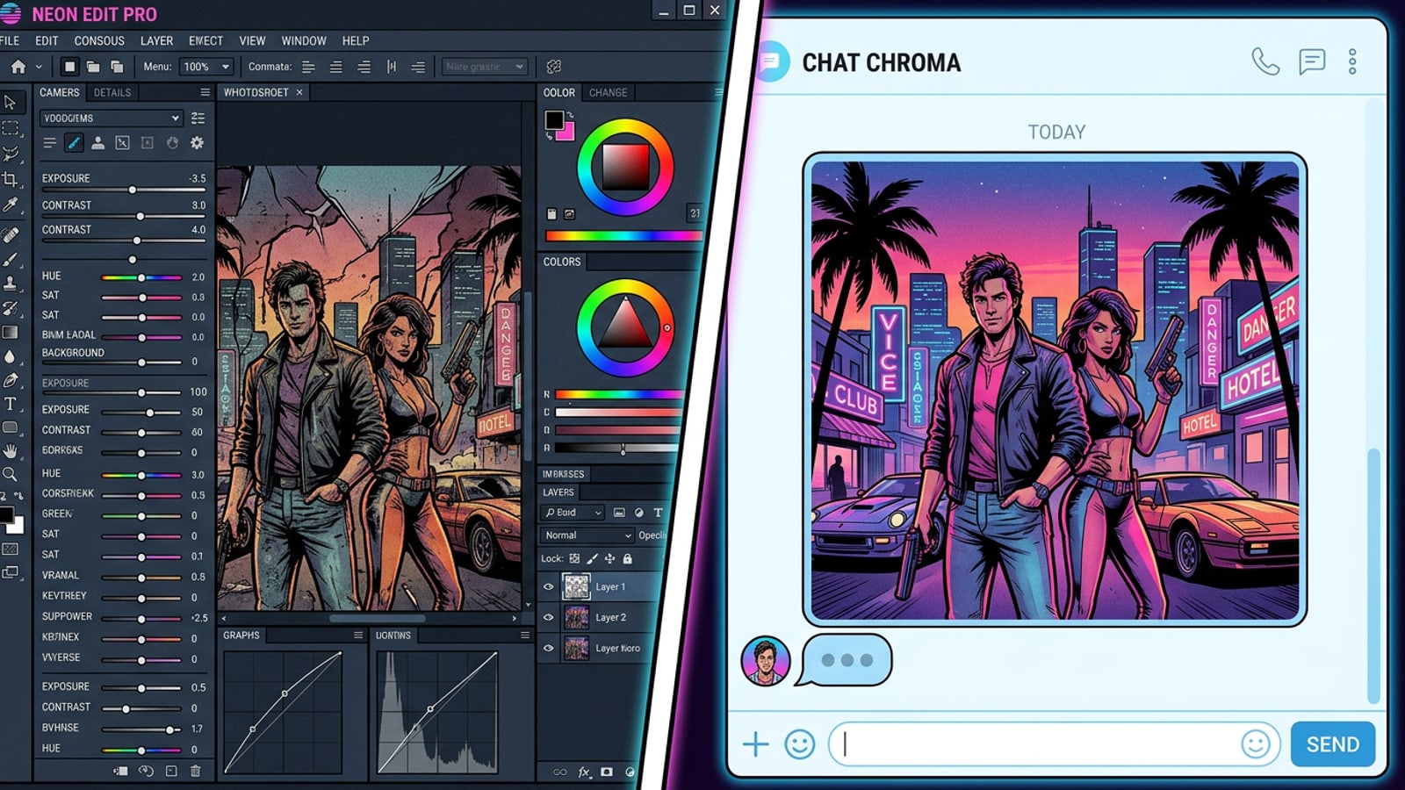Click the Layer 1 thumbnail
The height and width of the screenshot is (790, 1405).
tap(576, 586)
